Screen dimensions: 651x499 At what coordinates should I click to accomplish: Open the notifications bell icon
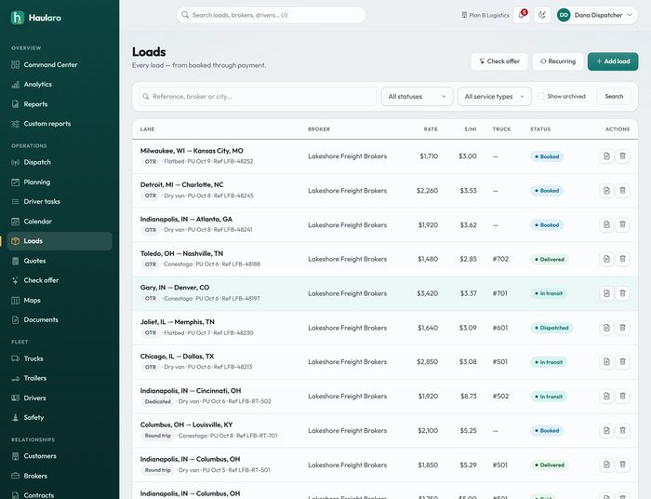(522, 15)
